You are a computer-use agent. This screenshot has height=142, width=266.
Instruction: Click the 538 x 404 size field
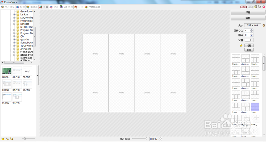pos(252,26)
